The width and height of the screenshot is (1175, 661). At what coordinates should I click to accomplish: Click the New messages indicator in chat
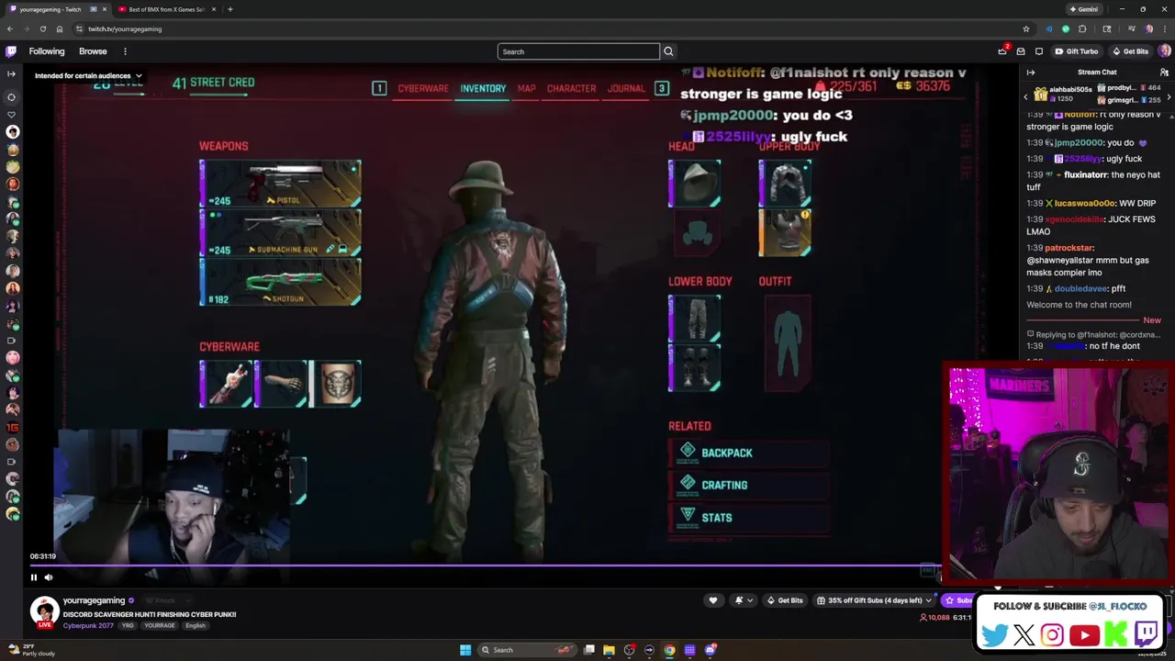[1152, 320]
